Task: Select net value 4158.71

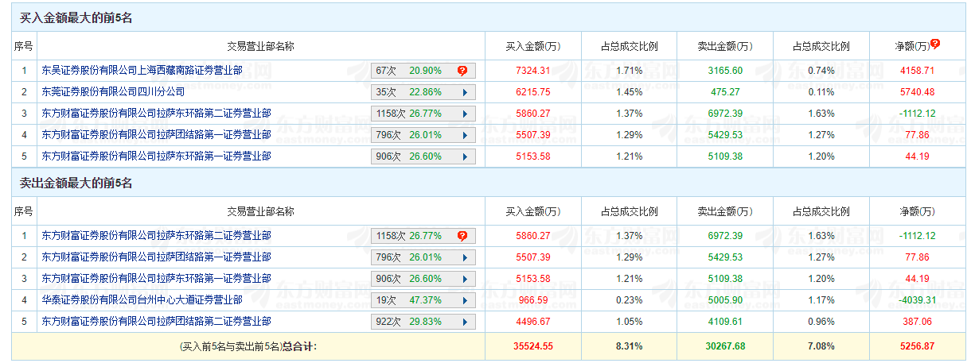Action: click(917, 71)
